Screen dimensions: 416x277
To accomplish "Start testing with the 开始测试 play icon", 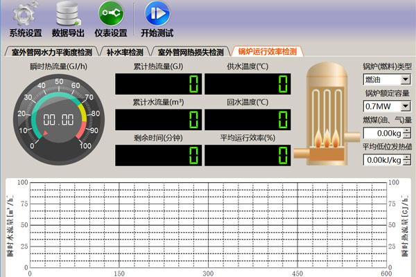I will pos(157,14).
